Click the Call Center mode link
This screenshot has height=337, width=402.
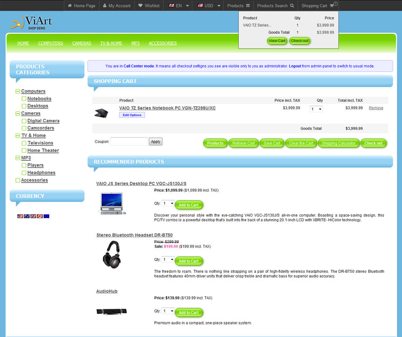(139, 66)
